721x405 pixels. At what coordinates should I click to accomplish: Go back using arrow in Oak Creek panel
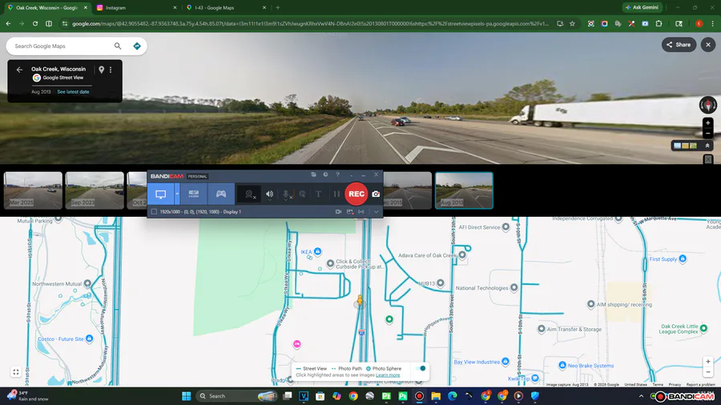pos(19,70)
